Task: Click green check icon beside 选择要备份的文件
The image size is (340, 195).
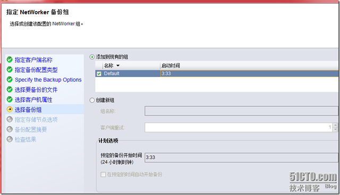Action: tap(10, 89)
